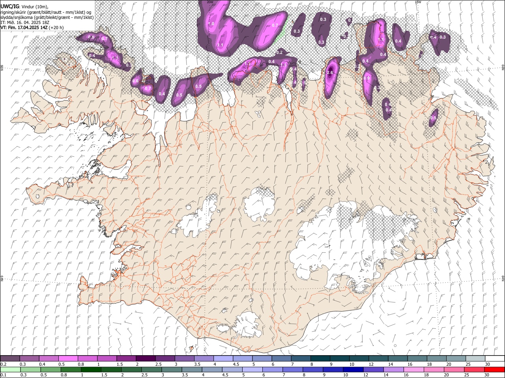Click the '20W' longitude label
The image size is (505, 378).
pos(210,2)
